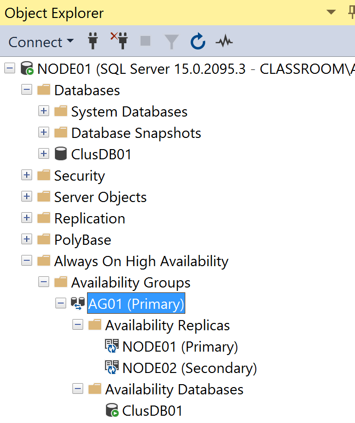355x423 pixels.
Task: Click the AG01 availability group icon
Action: point(78,304)
